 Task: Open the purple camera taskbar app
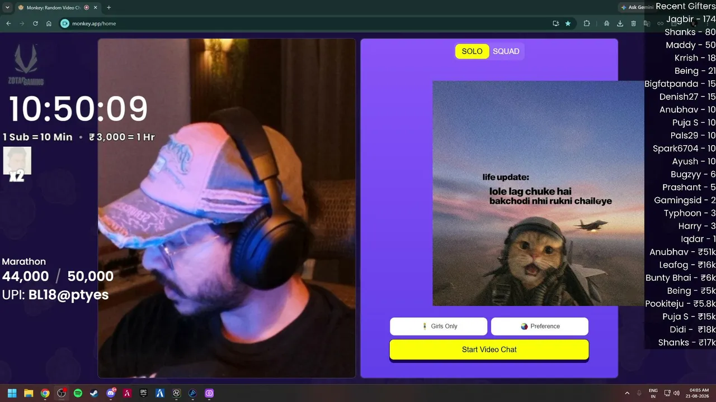[209, 393]
